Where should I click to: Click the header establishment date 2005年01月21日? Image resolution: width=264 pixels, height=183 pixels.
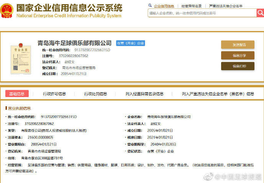73,74
